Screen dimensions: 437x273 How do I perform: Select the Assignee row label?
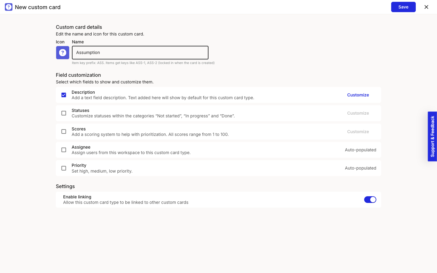pyautogui.click(x=81, y=147)
